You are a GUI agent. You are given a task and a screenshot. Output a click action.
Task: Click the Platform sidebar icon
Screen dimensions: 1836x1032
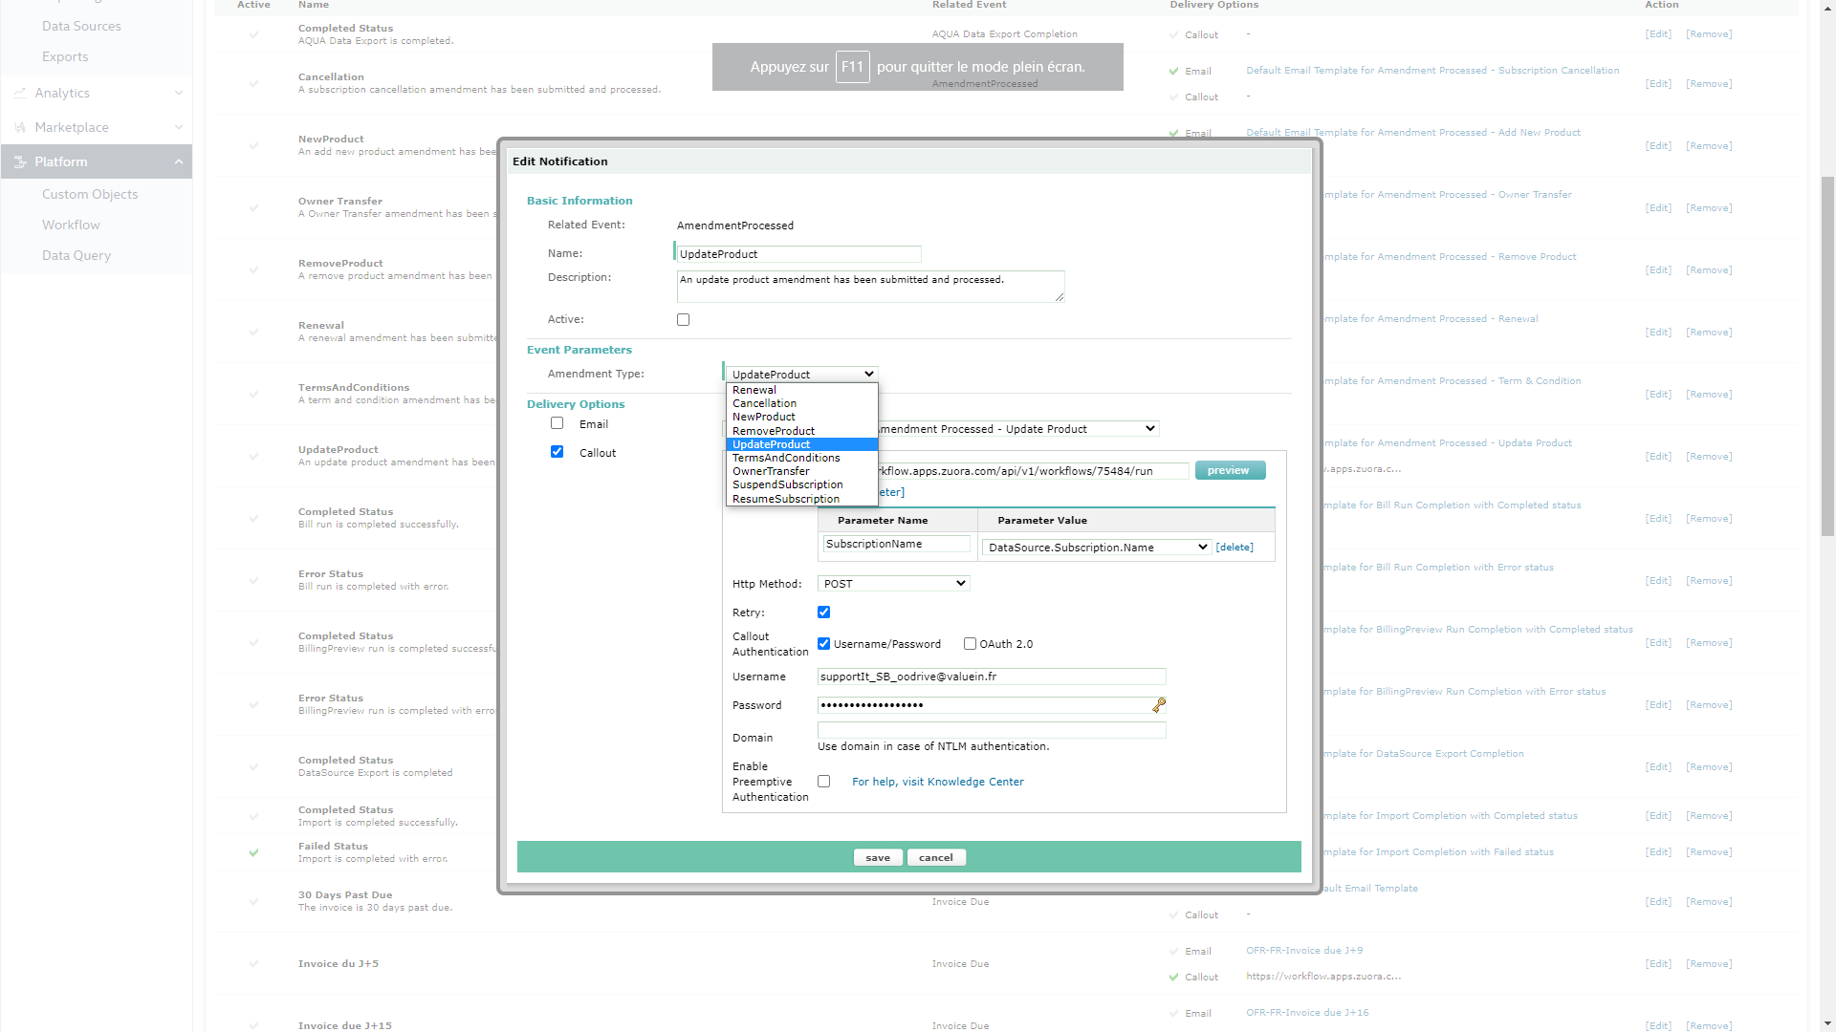(x=20, y=162)
